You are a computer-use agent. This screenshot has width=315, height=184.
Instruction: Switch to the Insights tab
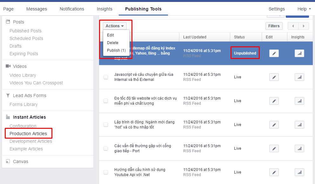coord(104,9)
